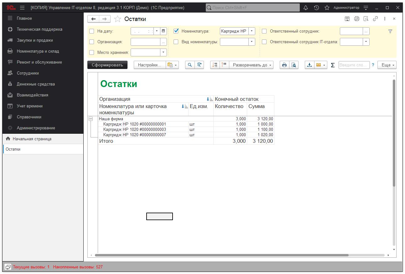Enable the Место хранения checkbox
This screenshot has width=405, height=274.
click(x=92, y=52)
